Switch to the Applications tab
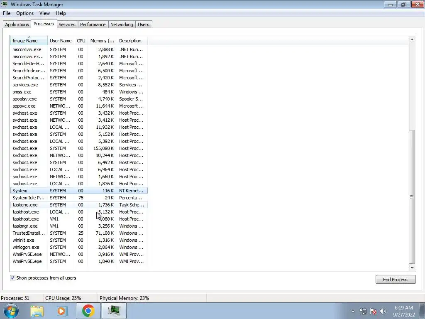Screen dimensions: 425x319 (17, 25)
